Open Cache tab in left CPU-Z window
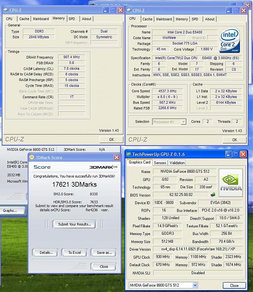The height and width of the screenshot is (292, 253). tap(24, 19)
